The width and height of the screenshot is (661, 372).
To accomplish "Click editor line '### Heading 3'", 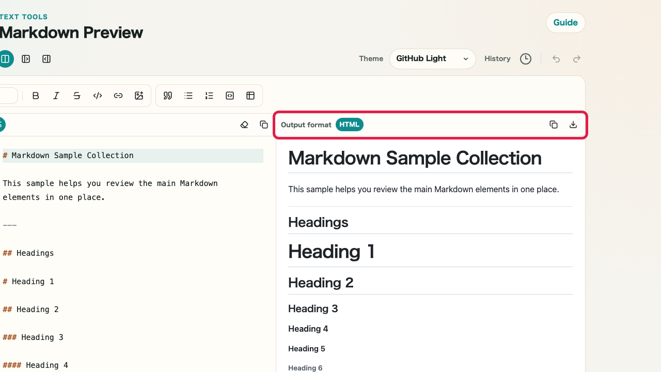I will click(33, 337).
